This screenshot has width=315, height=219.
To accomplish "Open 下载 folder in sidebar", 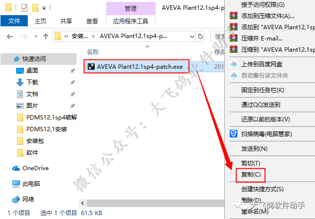I will (x=32, y=82).
